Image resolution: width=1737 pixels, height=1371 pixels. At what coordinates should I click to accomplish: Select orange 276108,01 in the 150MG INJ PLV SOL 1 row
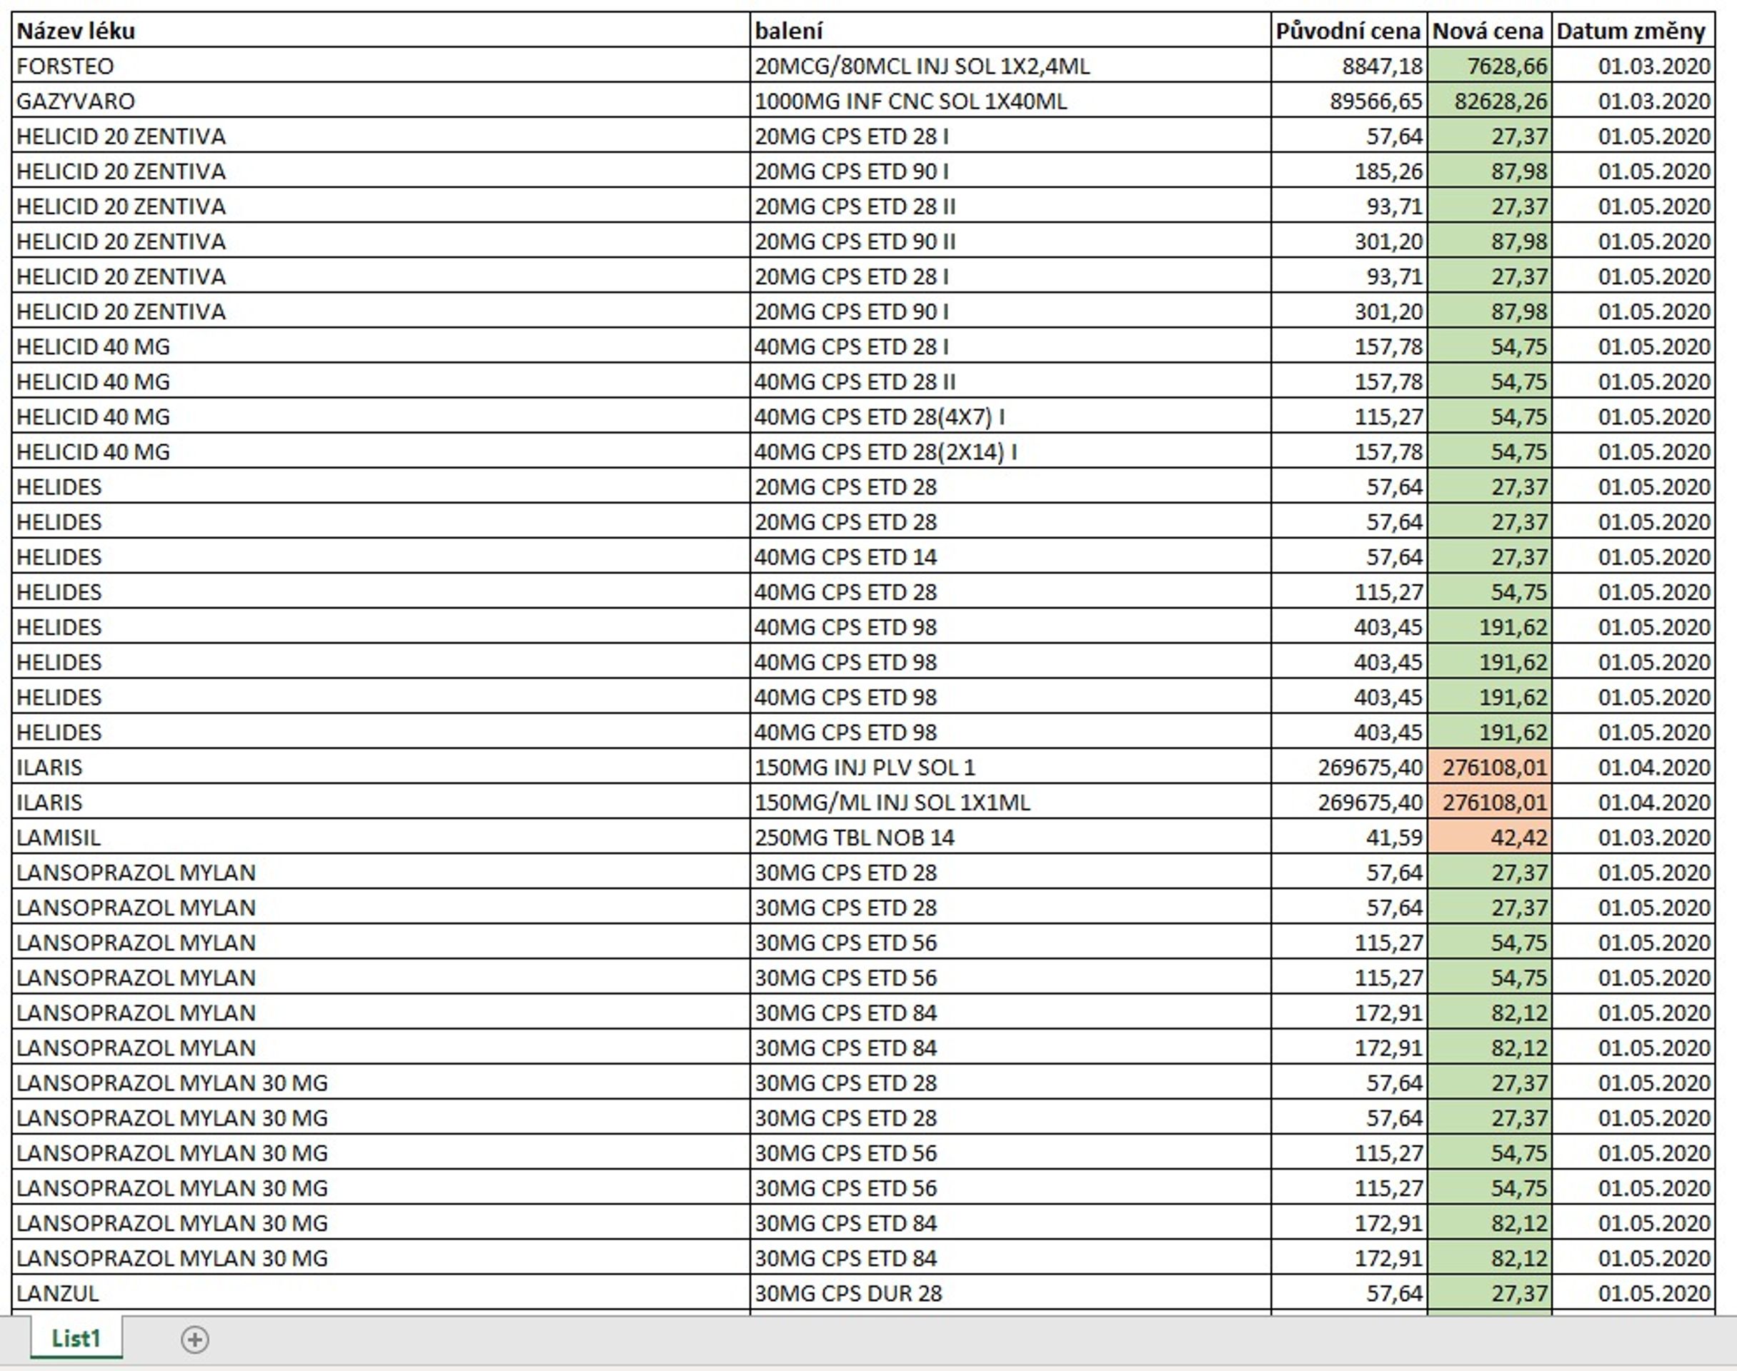[x=1490, y=767]
